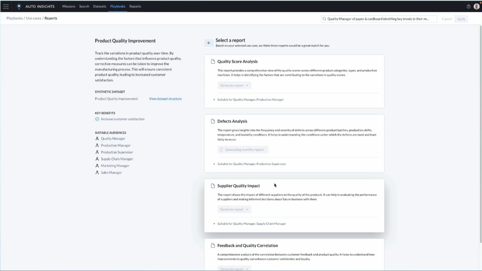
Task: Click the spinner in Generating monthly report
Action: [222, 150]
